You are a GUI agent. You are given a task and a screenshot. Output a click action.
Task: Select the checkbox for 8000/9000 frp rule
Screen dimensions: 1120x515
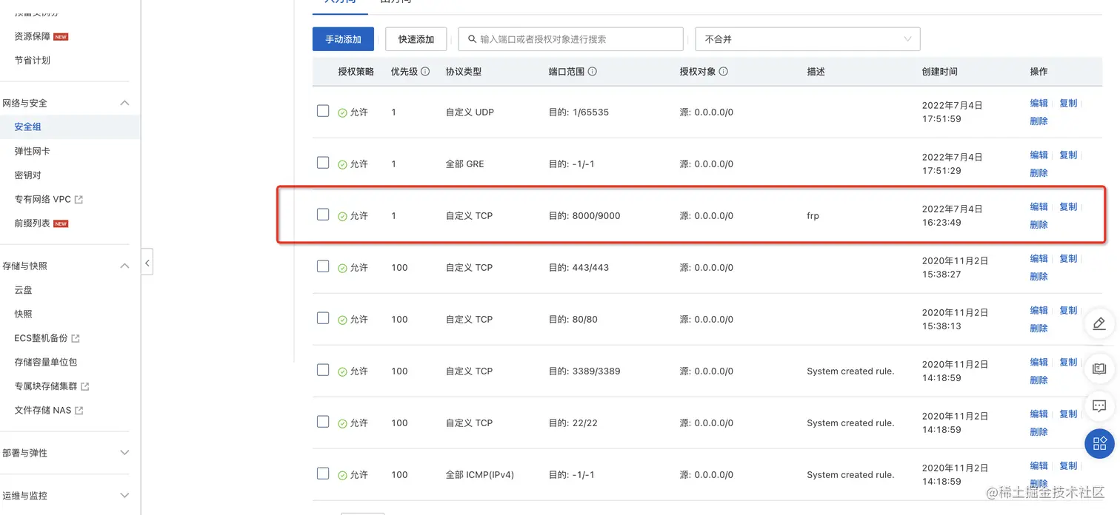point(323,215)
